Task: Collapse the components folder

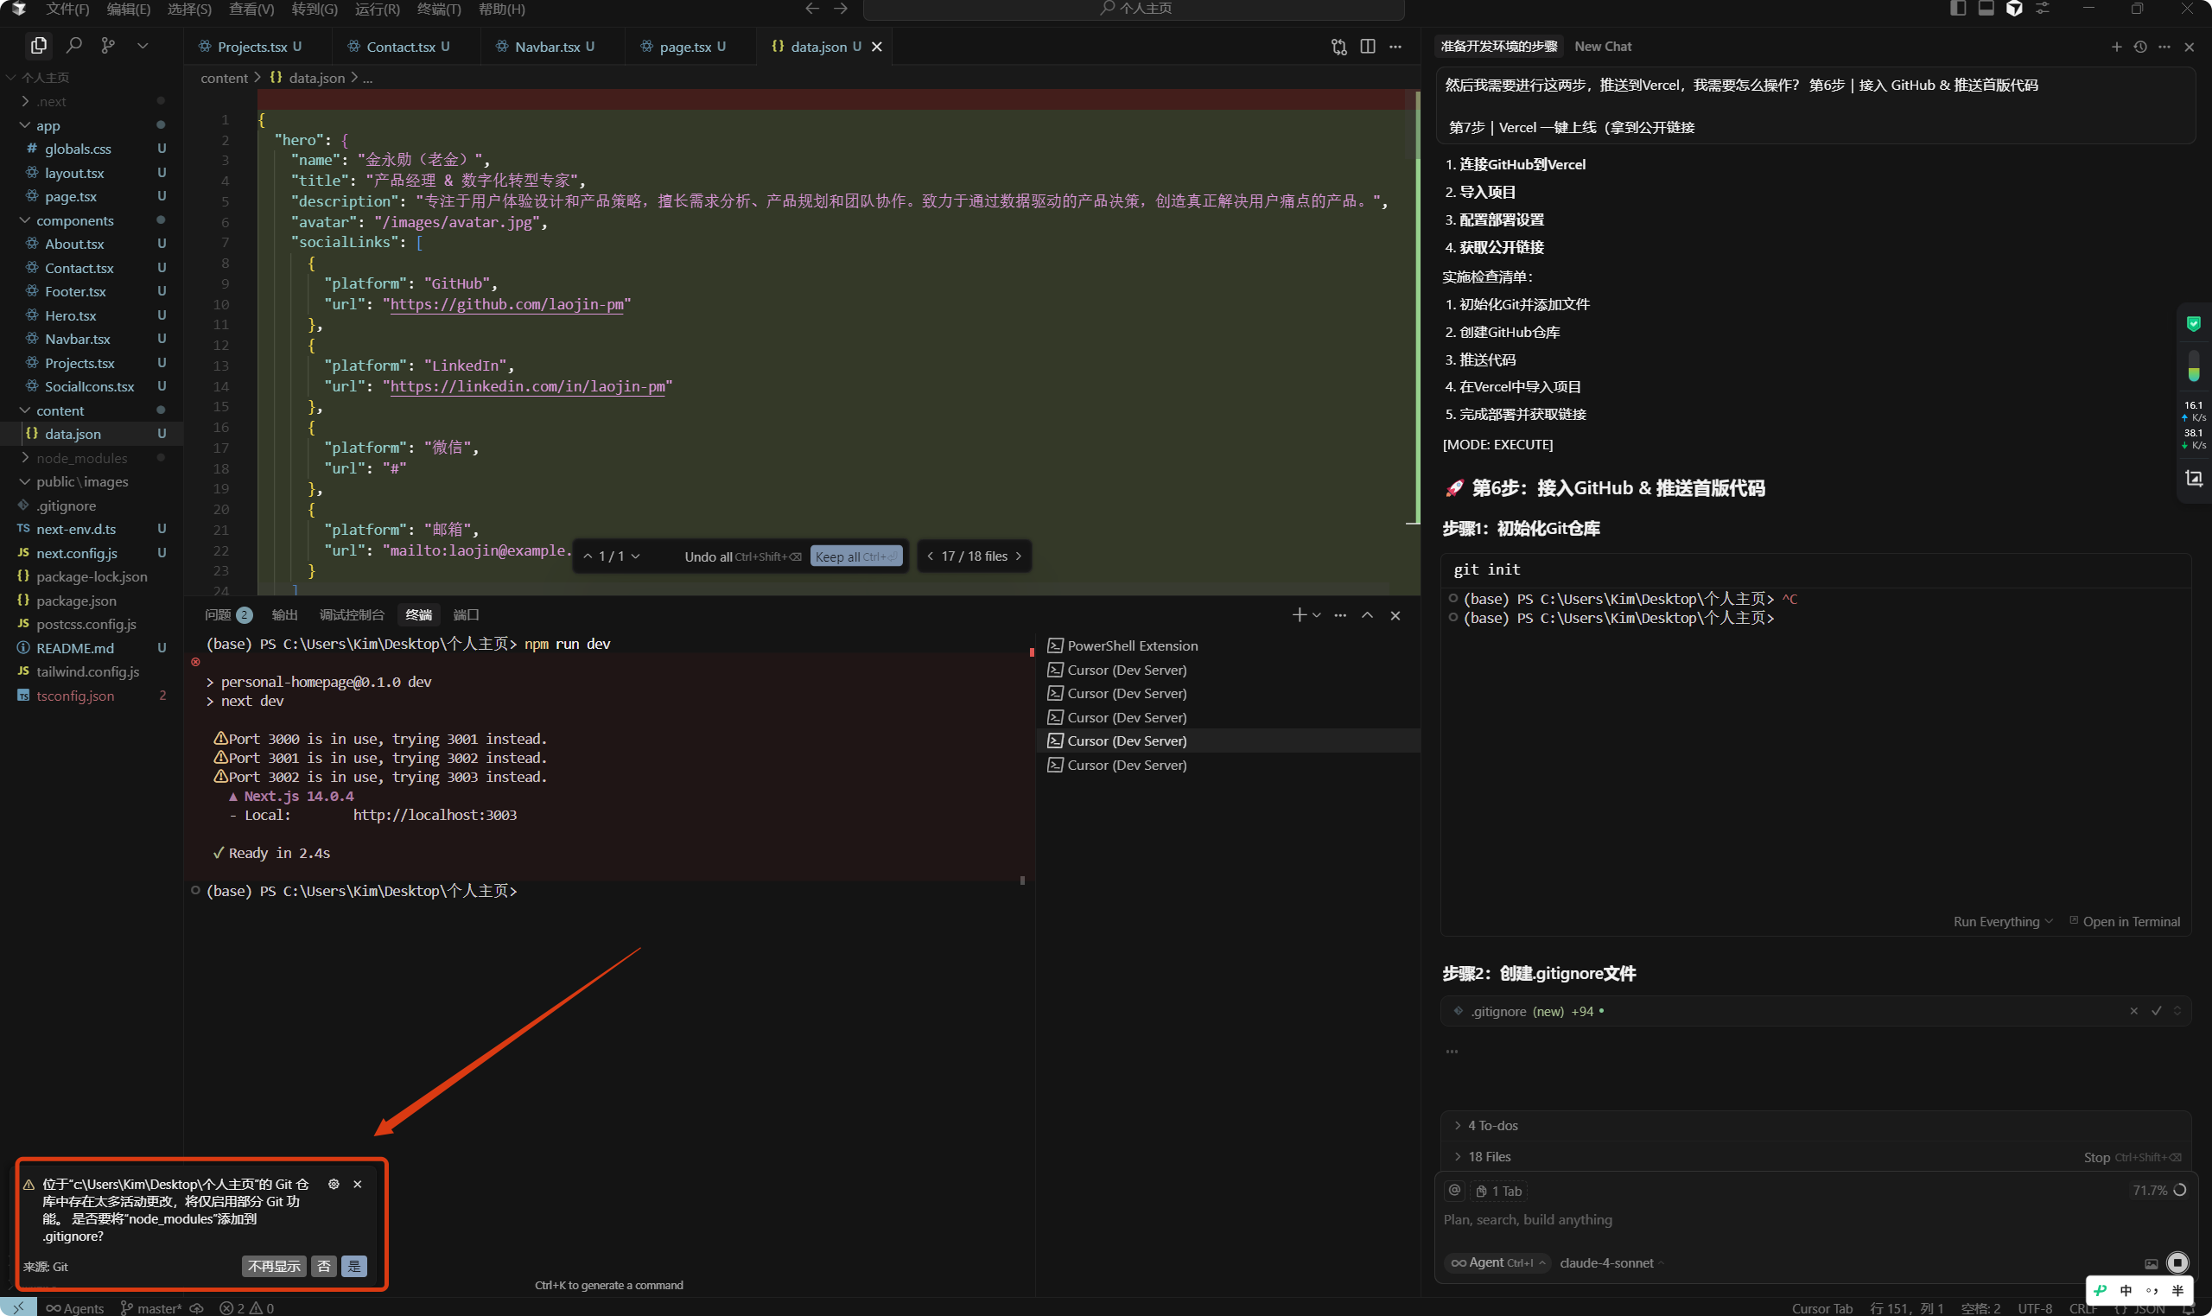Action: (74, 220)
